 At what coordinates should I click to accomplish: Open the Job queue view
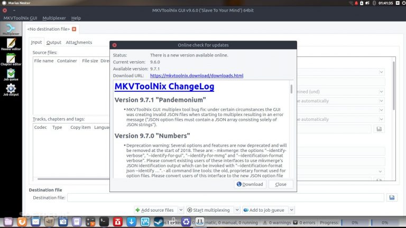(x=11, y=75)
